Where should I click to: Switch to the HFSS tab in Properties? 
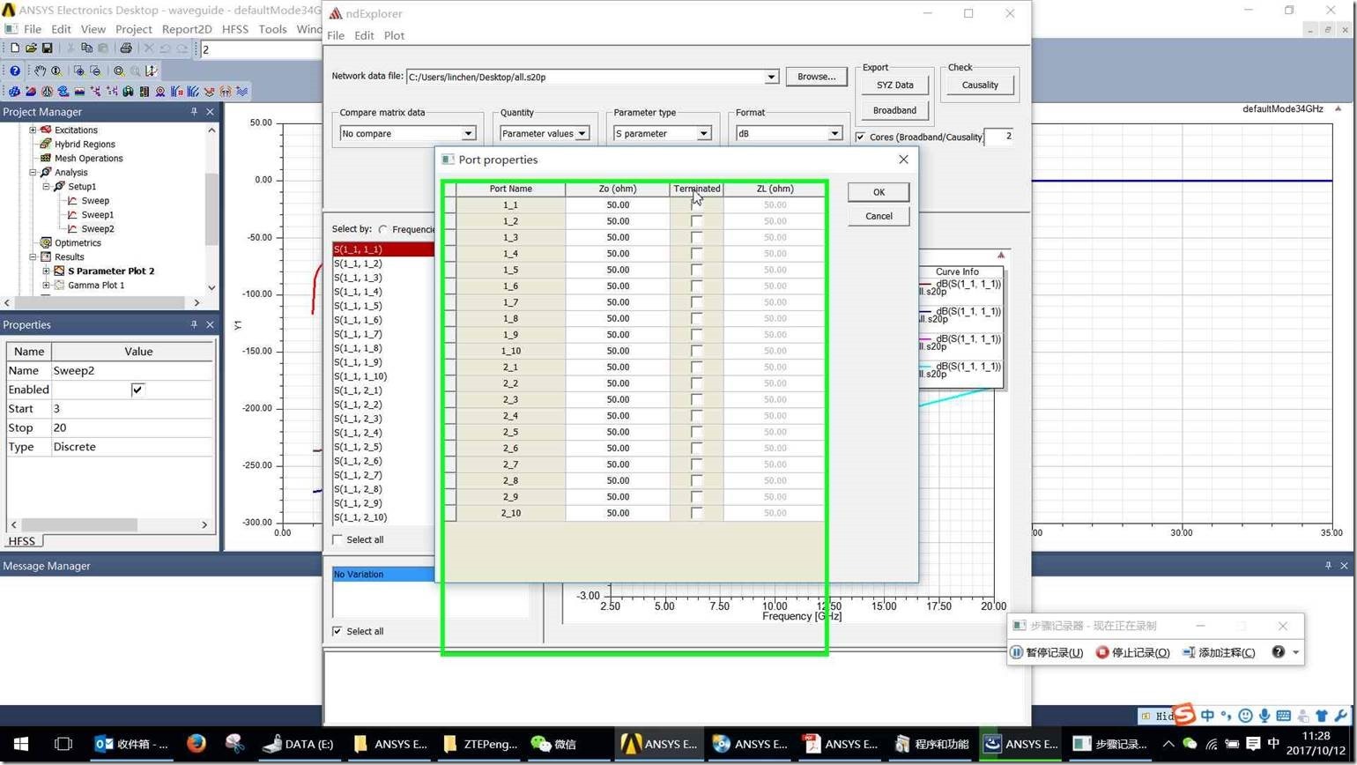[x=22, y=541]
